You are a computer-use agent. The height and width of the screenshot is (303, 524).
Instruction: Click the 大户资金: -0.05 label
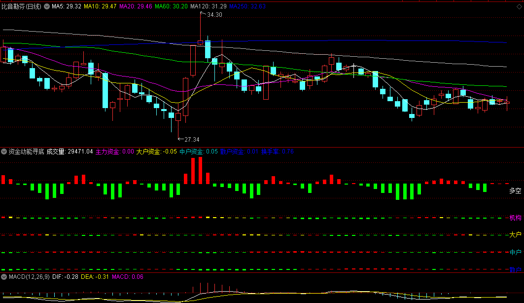click(x=156, y=151)
